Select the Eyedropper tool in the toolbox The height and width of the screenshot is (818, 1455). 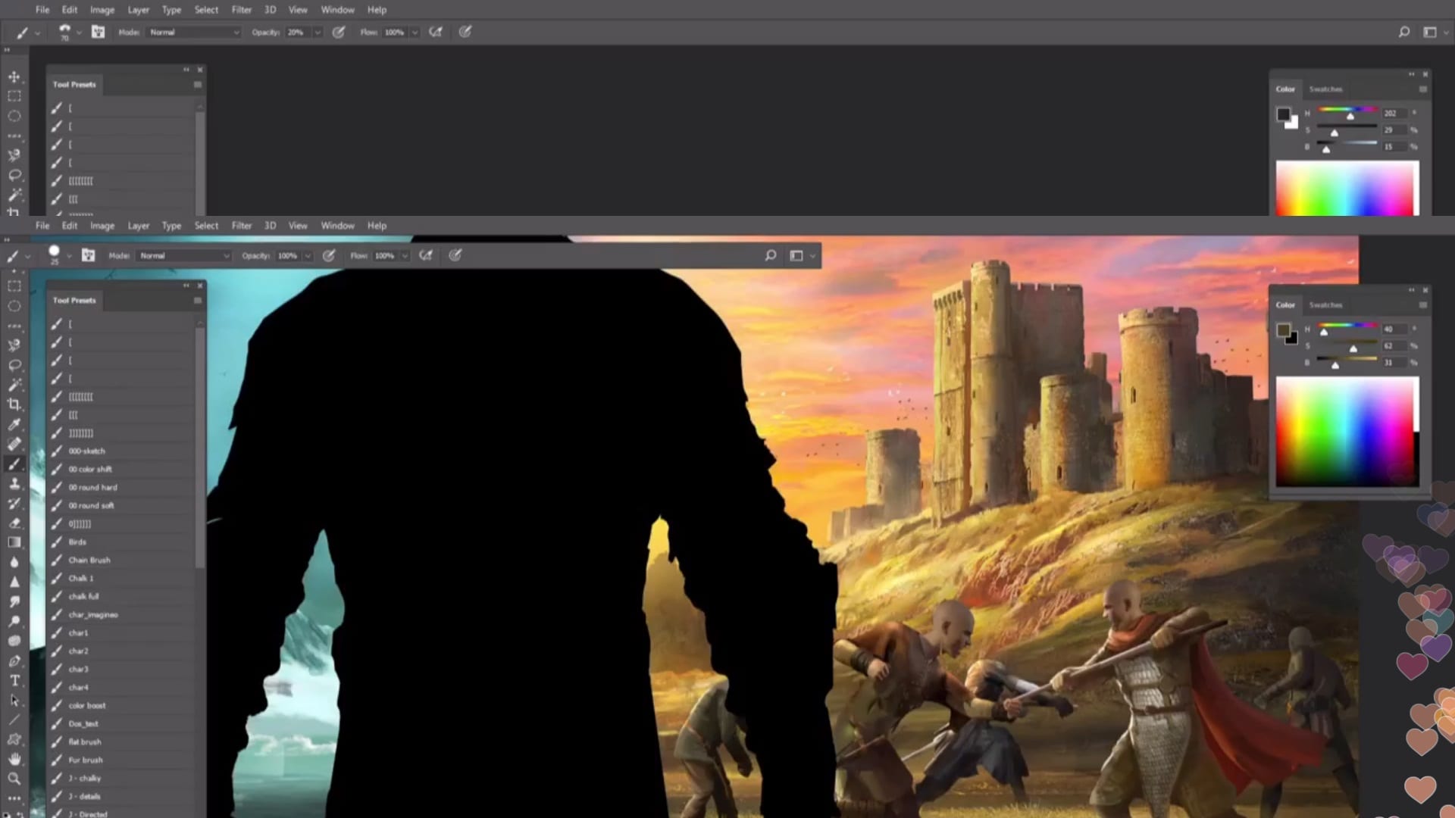[14, 424]
